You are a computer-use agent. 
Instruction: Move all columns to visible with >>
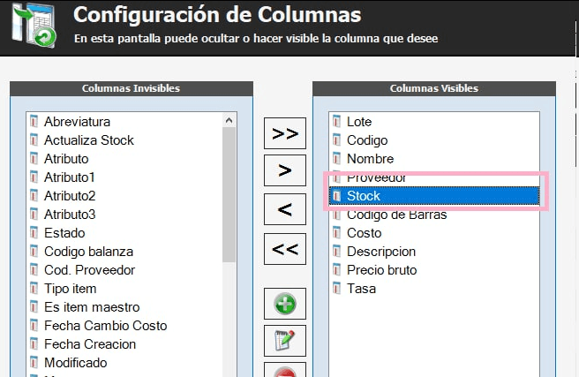pos(285,133)
